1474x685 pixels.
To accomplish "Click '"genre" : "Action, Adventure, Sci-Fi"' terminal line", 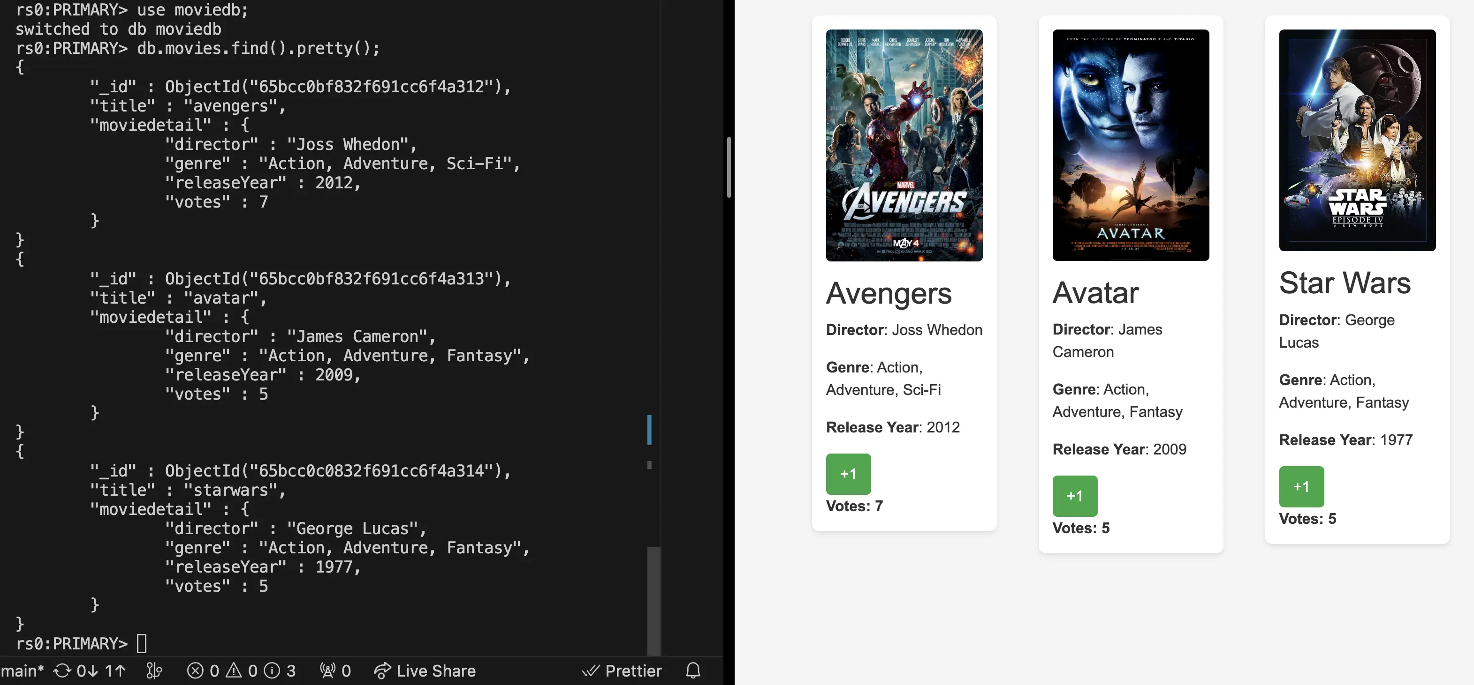I will point(343,164).
